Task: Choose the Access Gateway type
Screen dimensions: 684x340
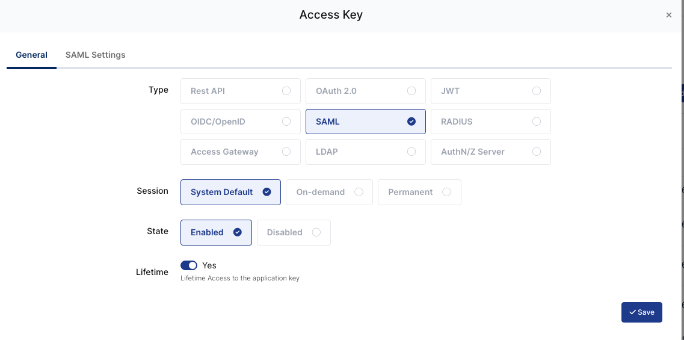Action: [x=240, y=152]
